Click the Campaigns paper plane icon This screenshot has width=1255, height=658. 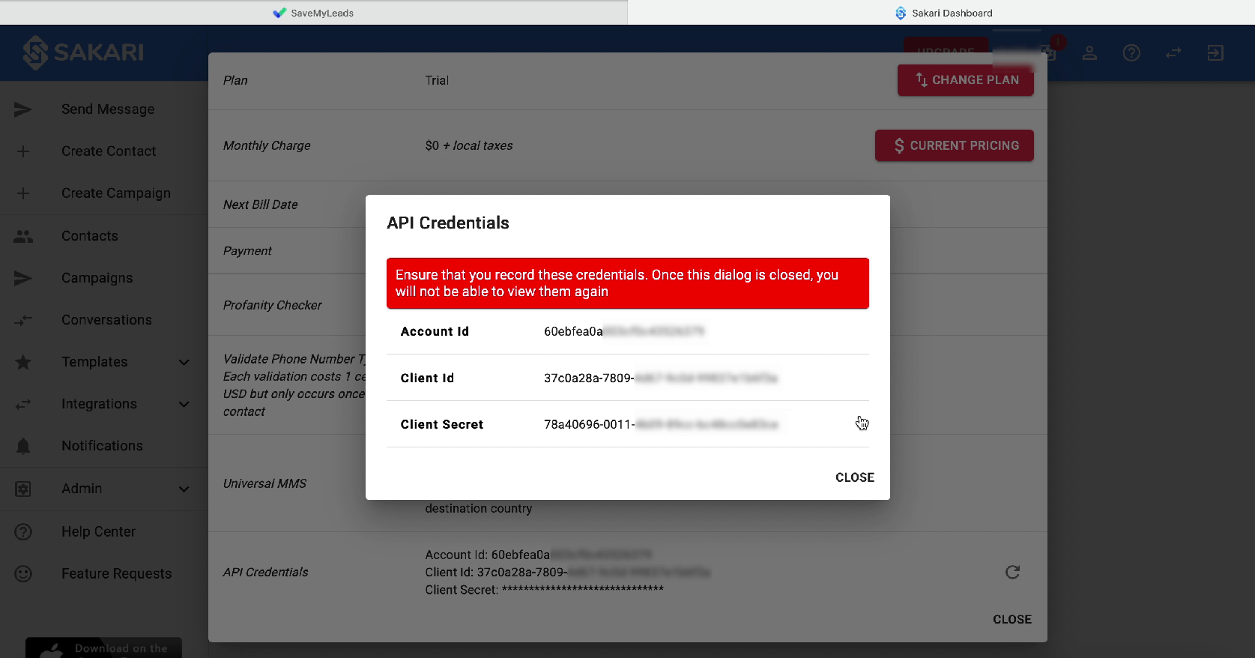(x=23, y=278)
